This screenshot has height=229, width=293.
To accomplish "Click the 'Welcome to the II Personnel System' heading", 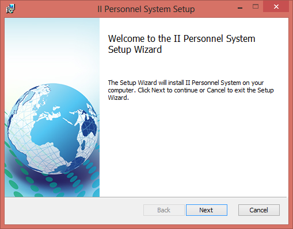I will [x=181, y=38].
